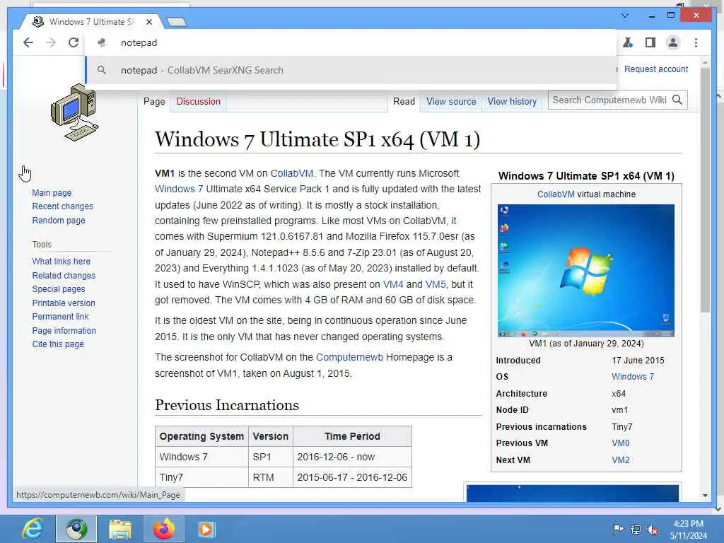Follow the CollabVM link in first paragraph
This screenshot has height=543, width=724.
(291, 173)
